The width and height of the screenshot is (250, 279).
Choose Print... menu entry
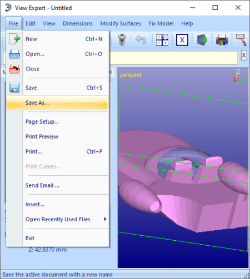57,151
